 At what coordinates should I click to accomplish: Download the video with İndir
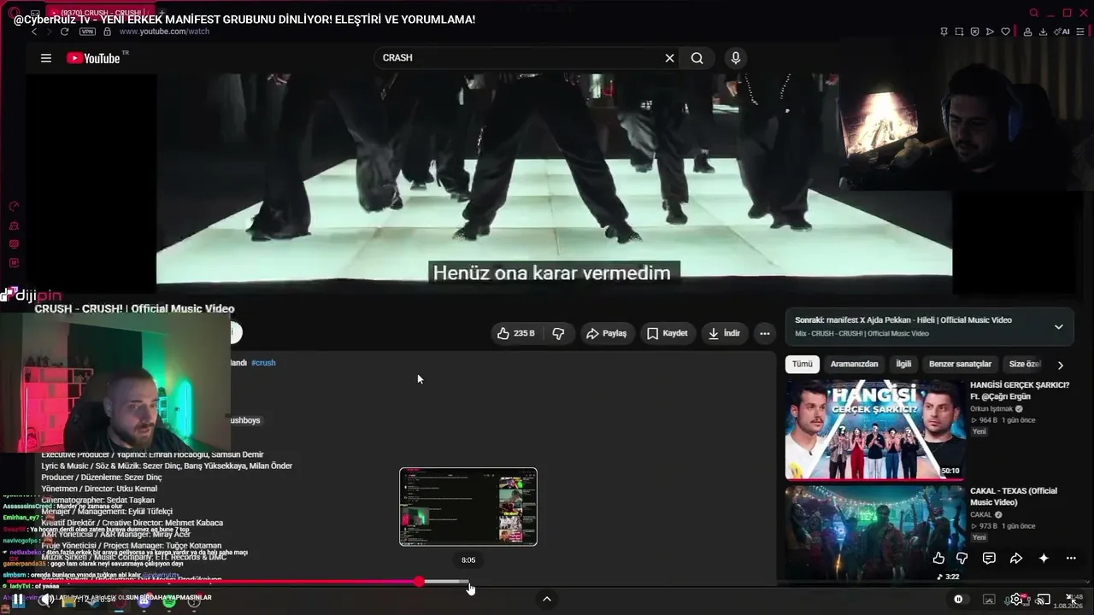click(724, 333)
